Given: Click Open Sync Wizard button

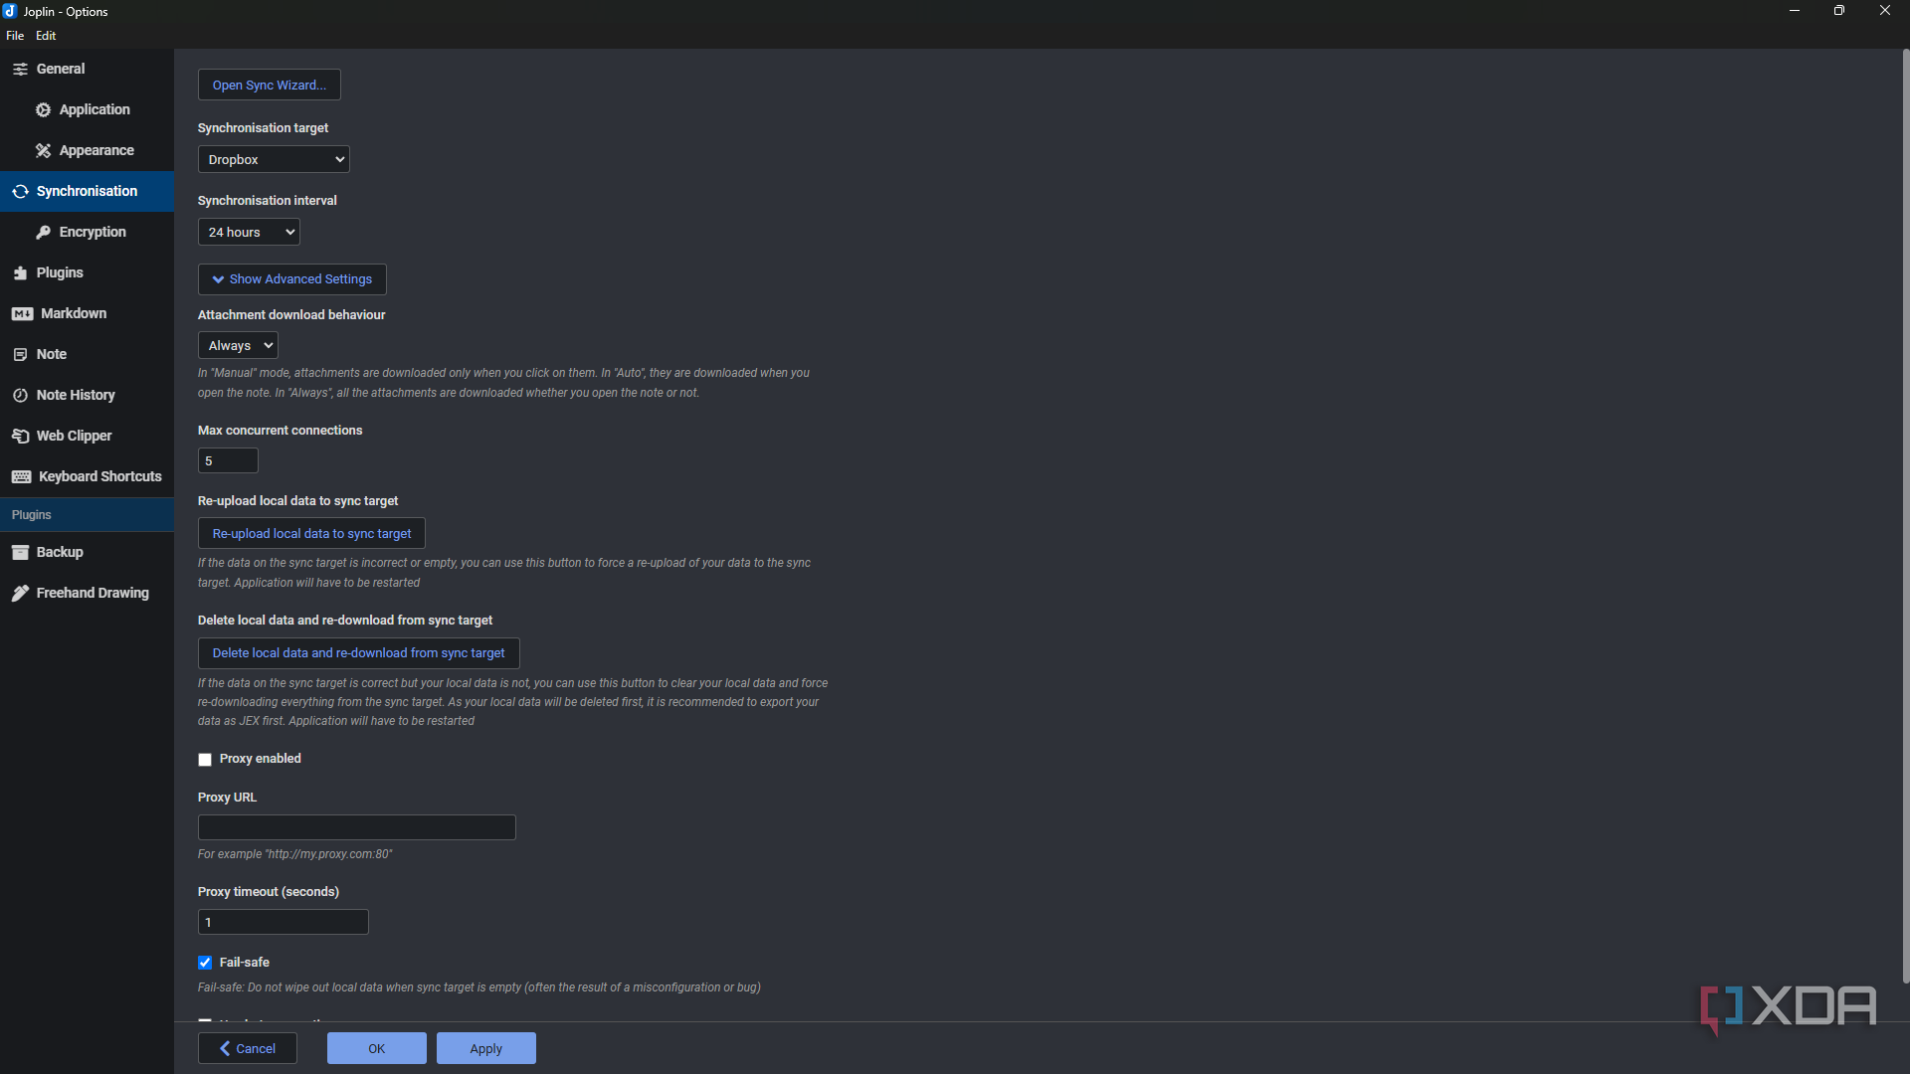Looking at the screenshot, I should click(x=270, y=85).
